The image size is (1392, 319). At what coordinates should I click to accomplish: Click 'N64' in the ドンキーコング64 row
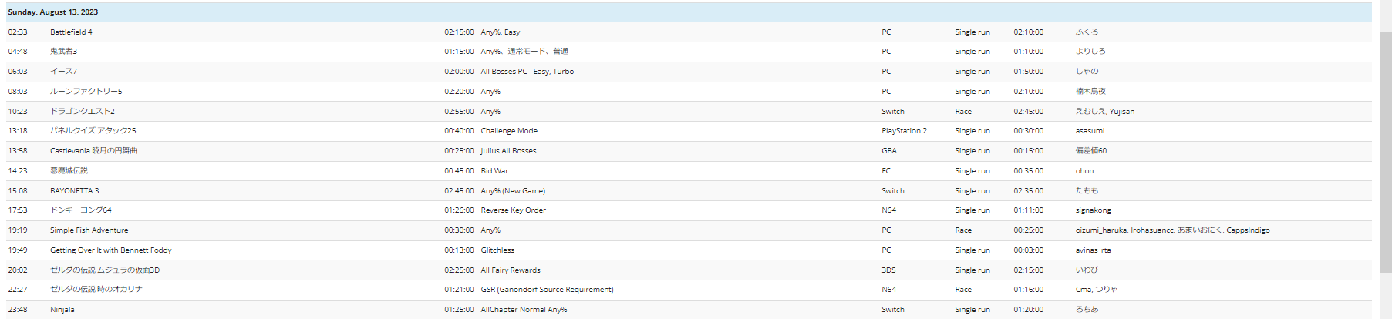click(888, 210)
